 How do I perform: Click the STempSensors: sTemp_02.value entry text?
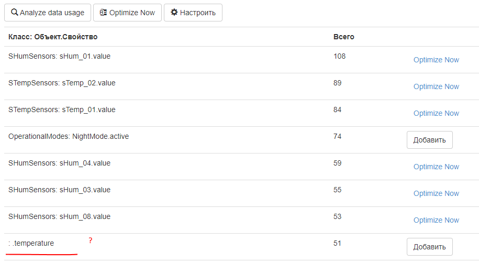coord(62,83)
